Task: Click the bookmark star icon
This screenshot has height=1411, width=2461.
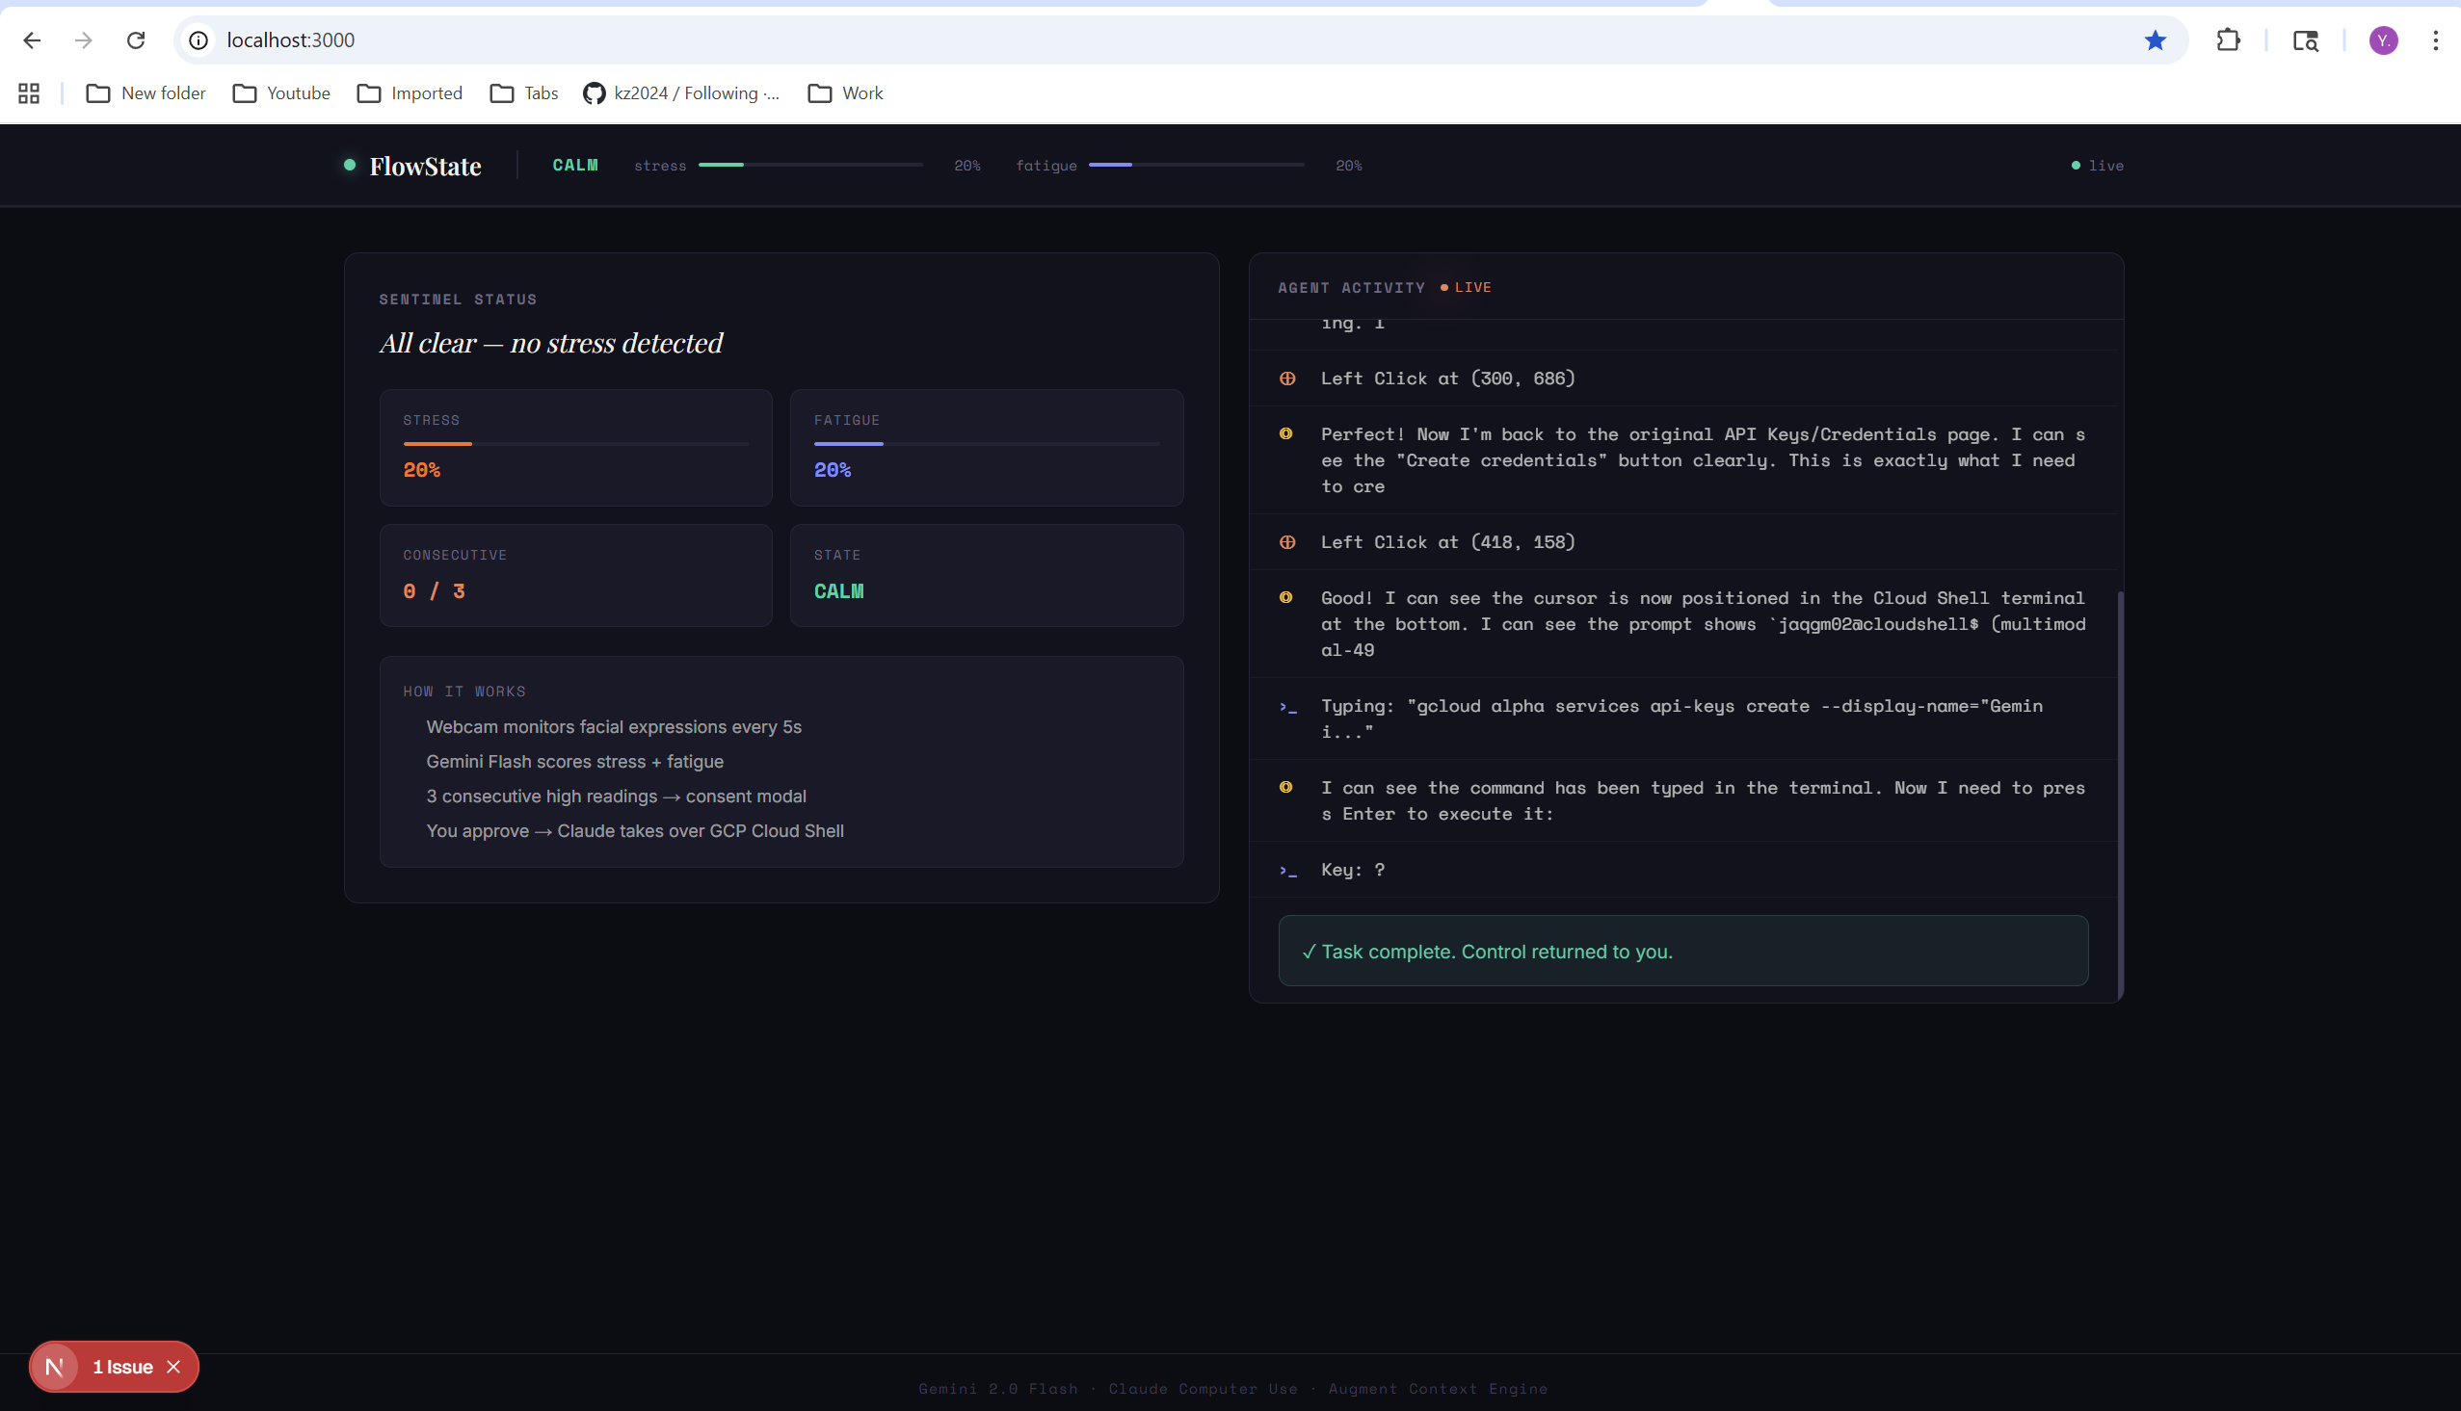Action: point(2155,39)
